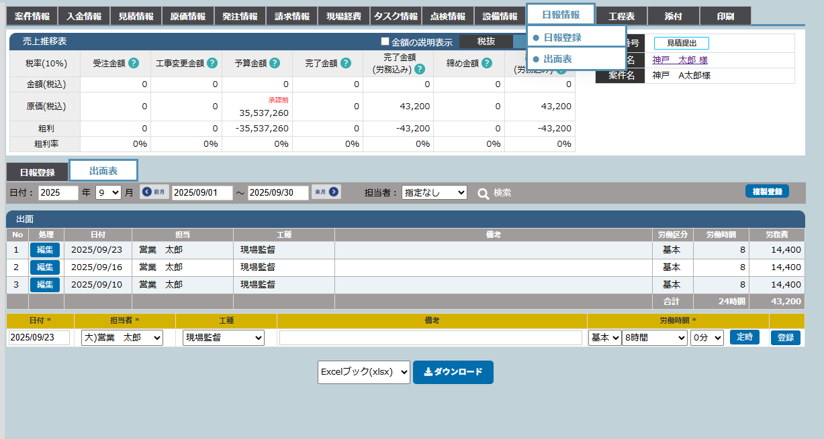Image resolution: width=824 pixels, height=439 pixels.
Task: Go to previous month with 前月 arrow
Action: coord(154,192)
